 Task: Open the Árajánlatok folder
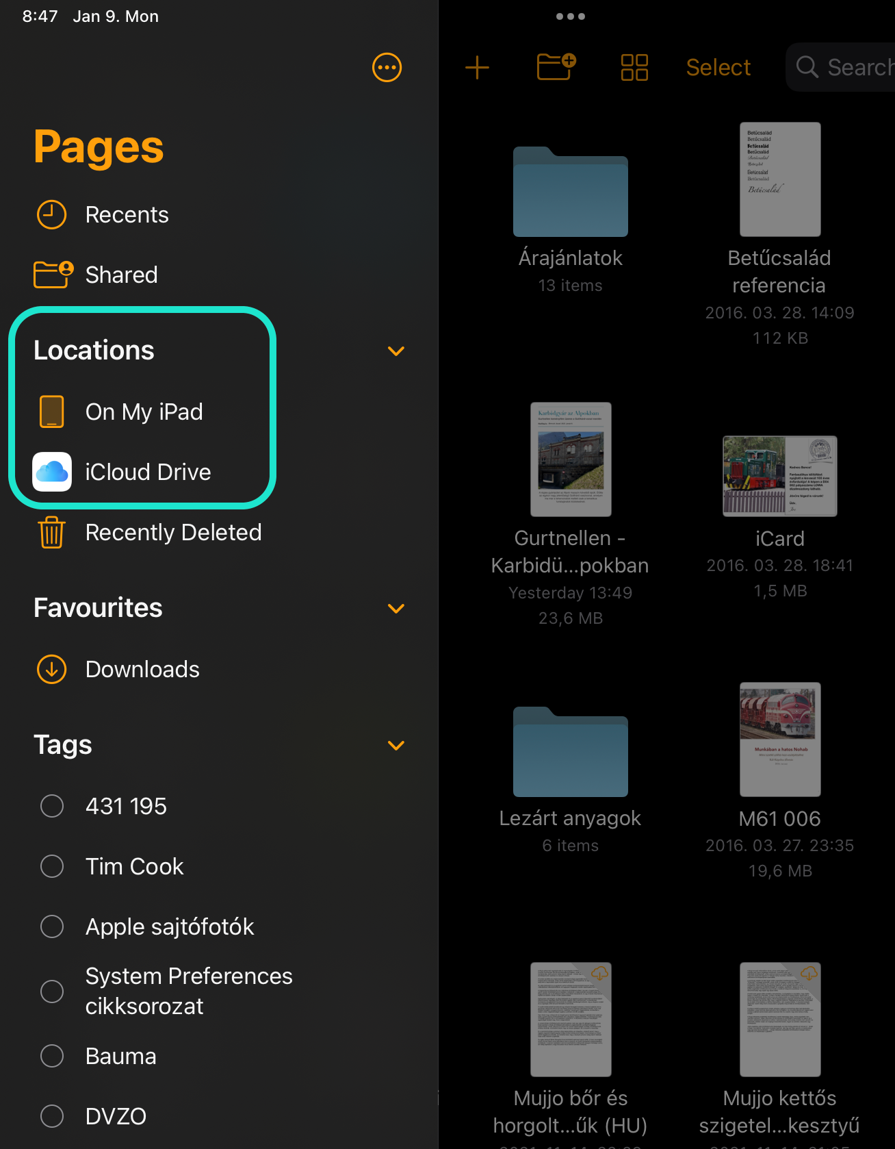[571, 192]
